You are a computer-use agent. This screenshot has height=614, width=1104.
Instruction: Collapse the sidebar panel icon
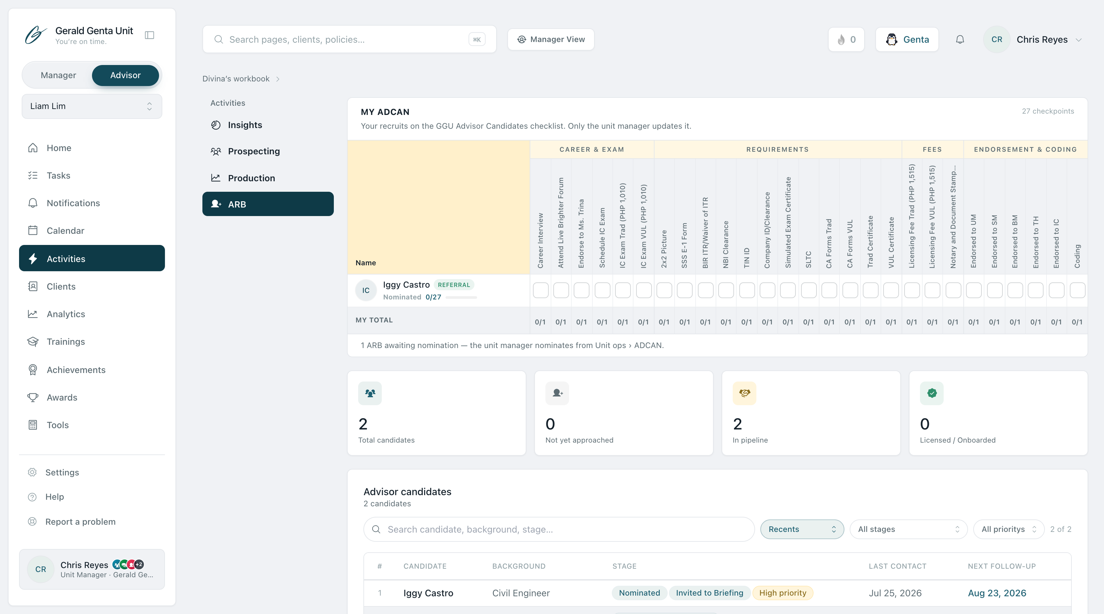pos(149,35)
